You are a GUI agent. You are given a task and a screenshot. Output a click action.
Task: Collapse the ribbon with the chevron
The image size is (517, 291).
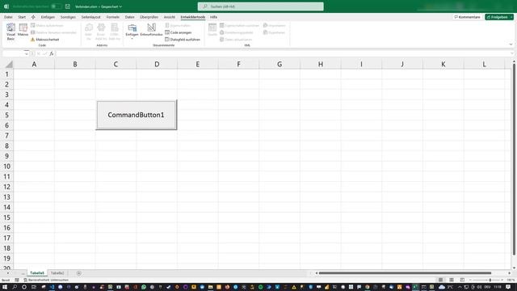tap(511, 44)
